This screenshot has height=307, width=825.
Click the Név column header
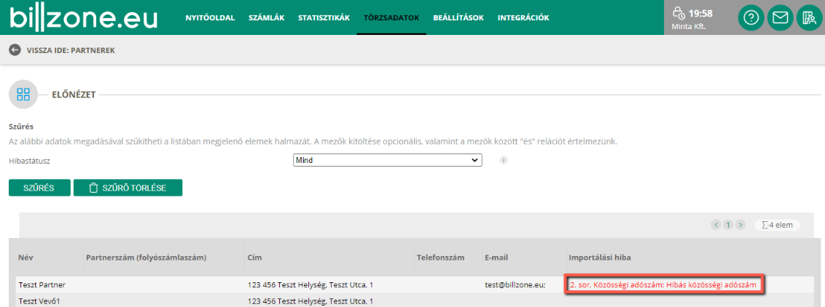pyautogui.click(x=26, y=258)
